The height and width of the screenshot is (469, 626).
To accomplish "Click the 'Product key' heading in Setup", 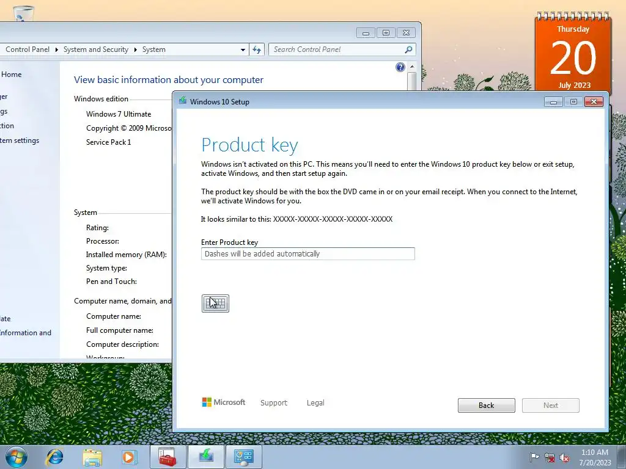I will click(x=249, y=145).
